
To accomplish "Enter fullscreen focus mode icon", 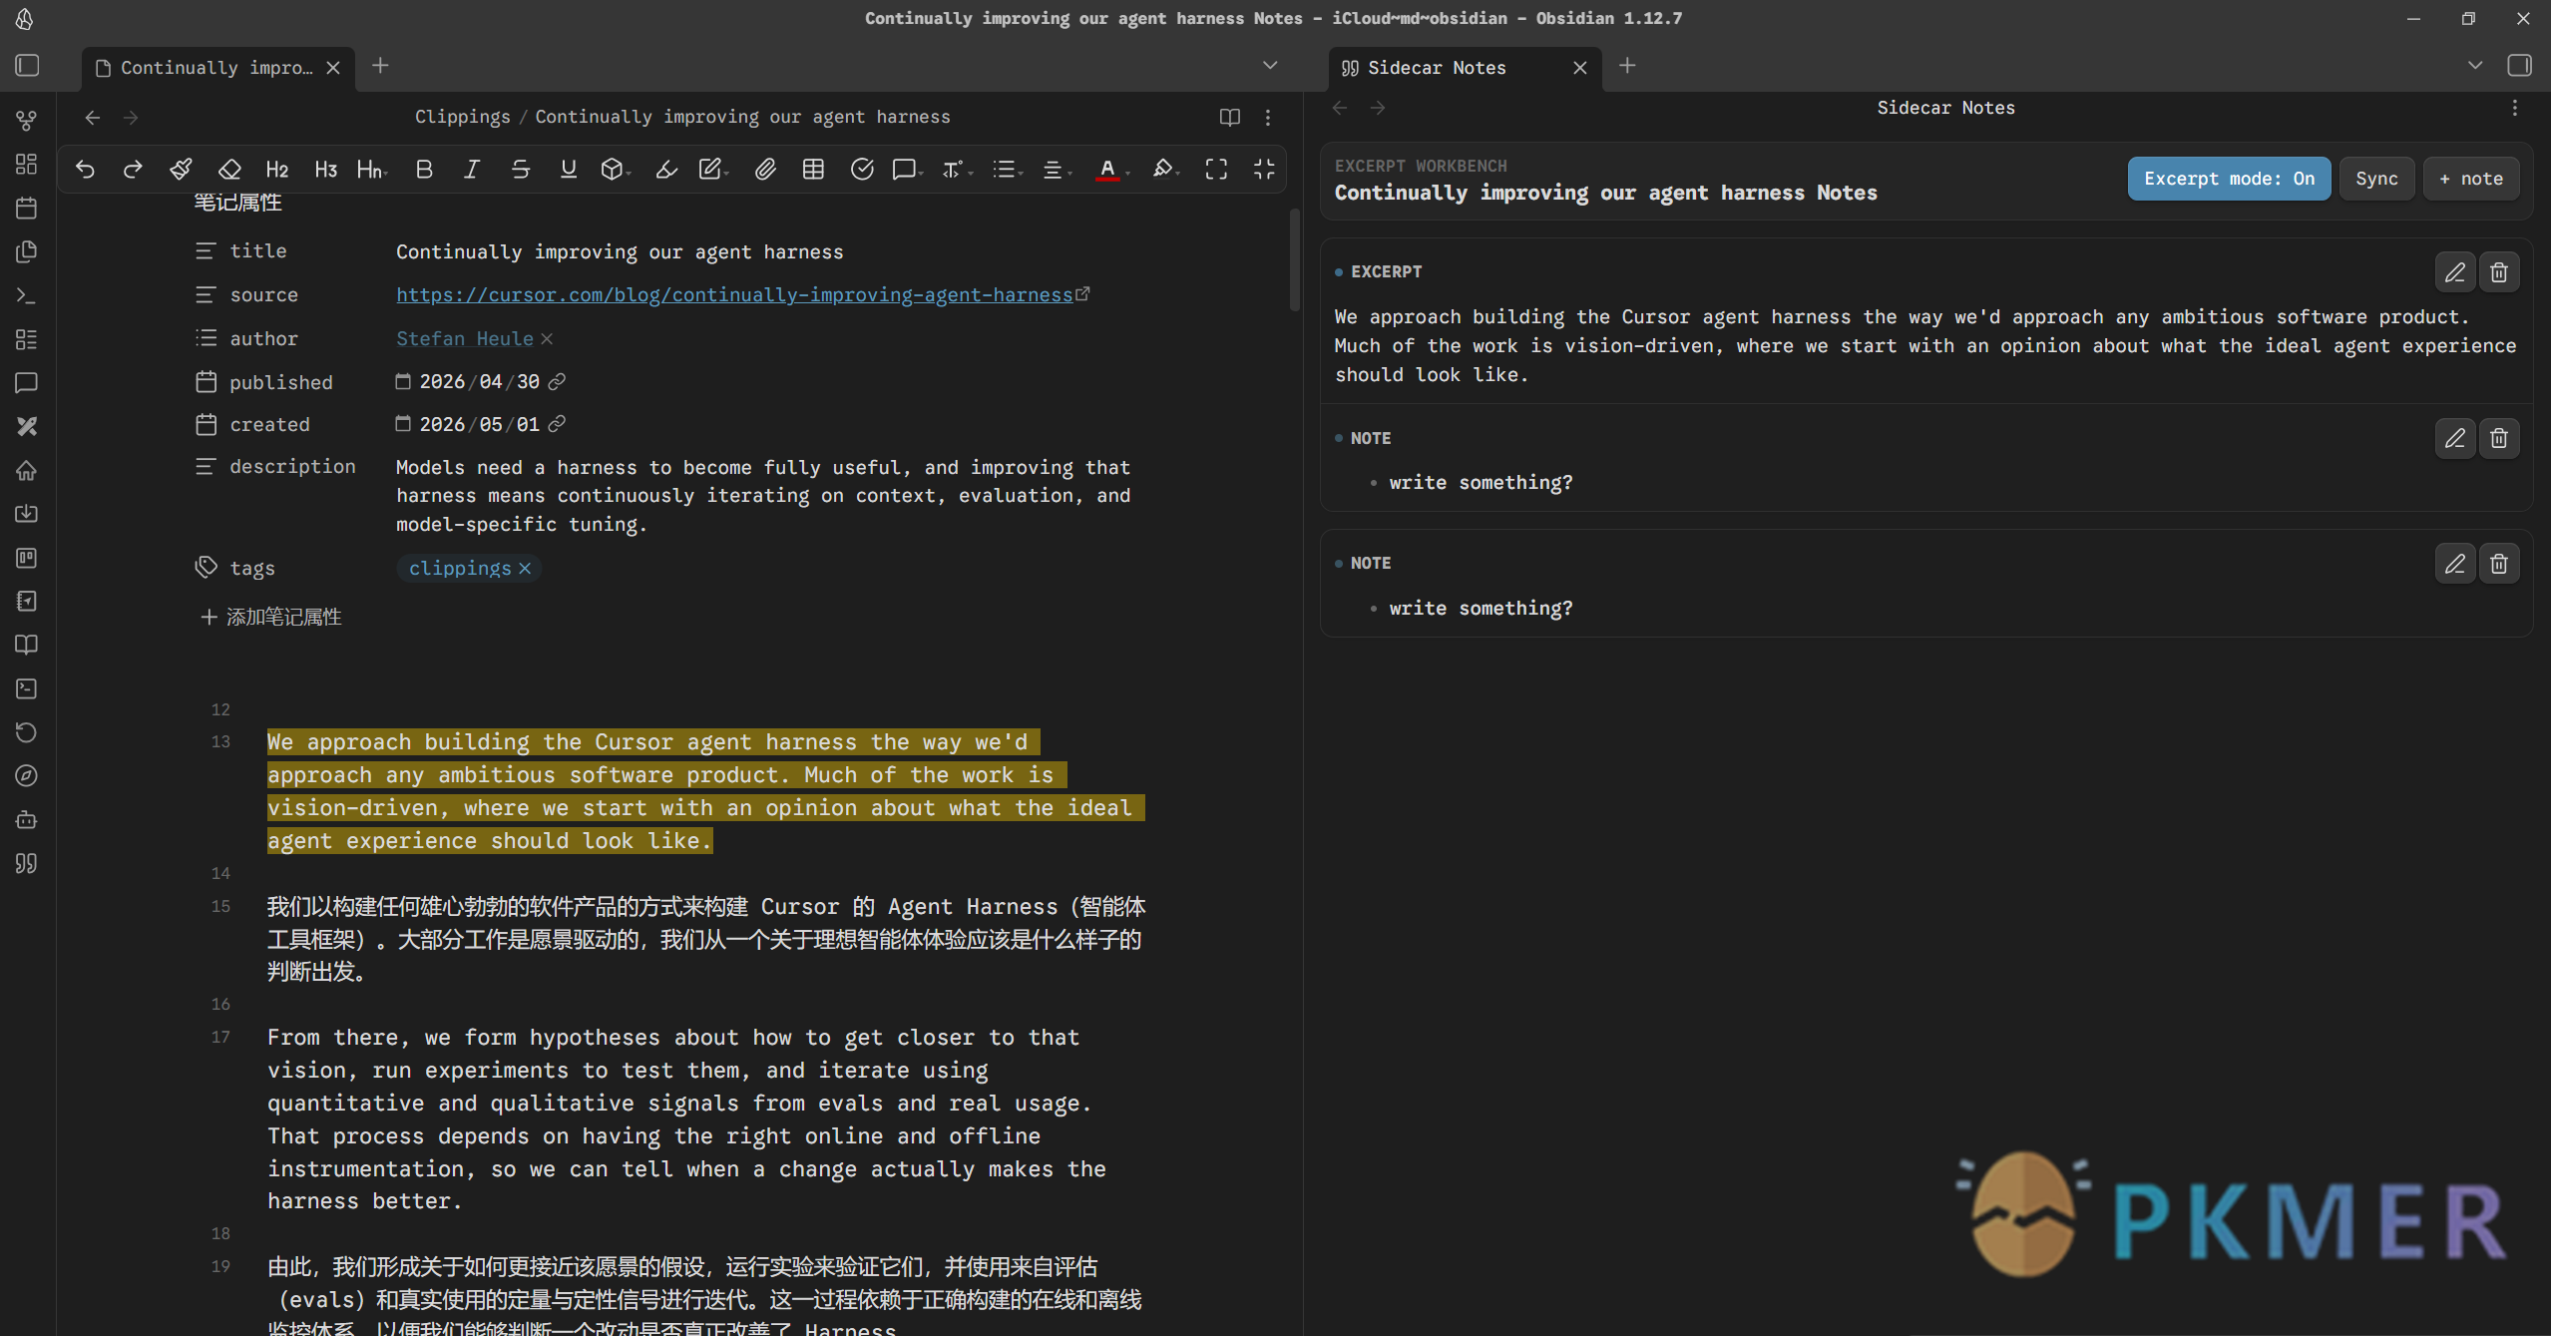I will pyautogui.click(x=1216, y=170).
